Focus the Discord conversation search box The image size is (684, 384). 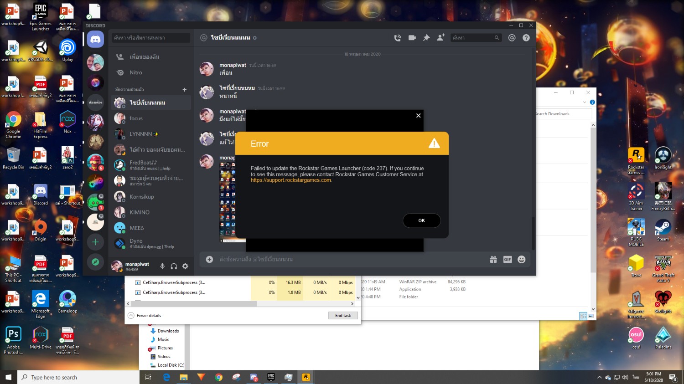151,38
